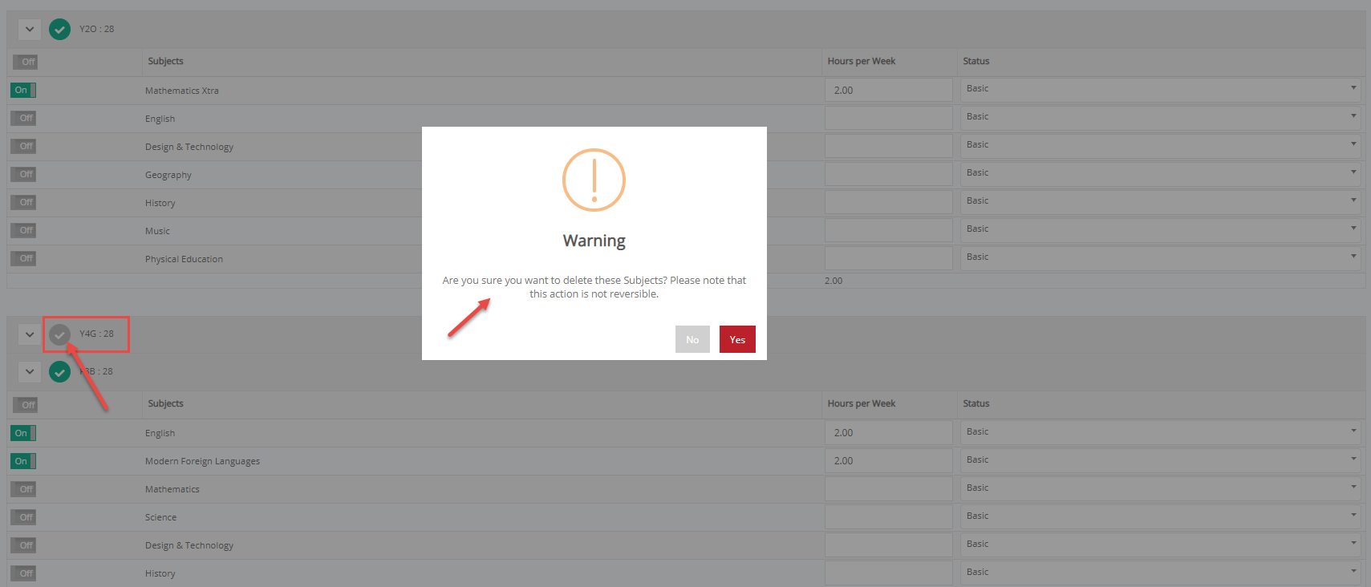Open Status dropdown for Mathematics Xtra
Screen dimensions: 1371x587
(x=1161, y=89)
